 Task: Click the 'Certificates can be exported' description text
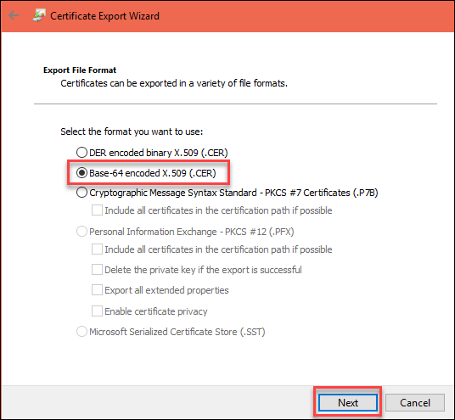point(174,83)
